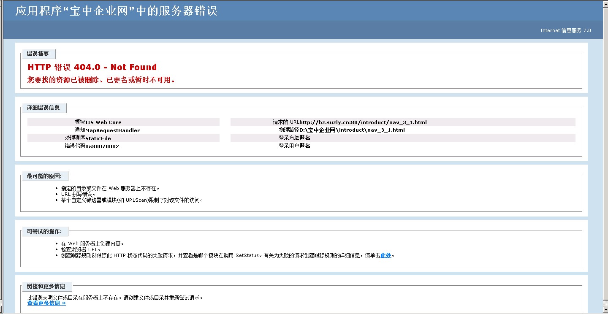Click the '详细错误信息' section label
This screenshot has height=314, width=608.
43,108
